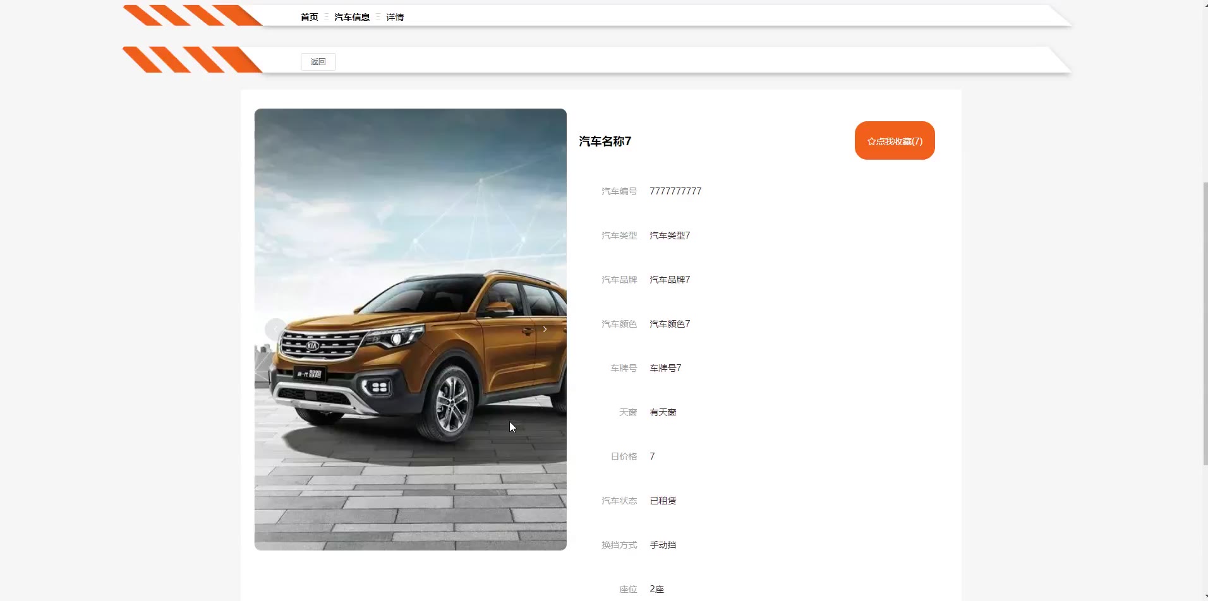Click the 已租赁 status value

[663, 501]
